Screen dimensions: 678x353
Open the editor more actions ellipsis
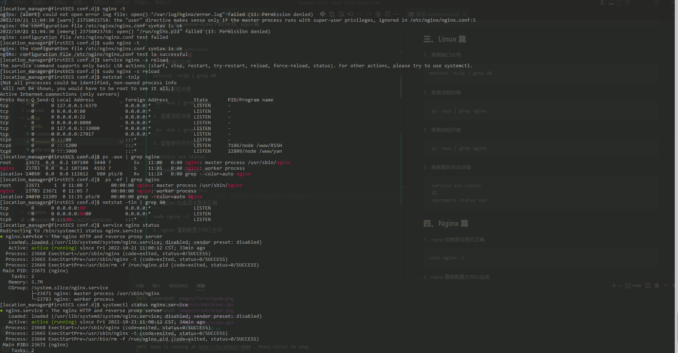pyautogui.click(x=397, y=14)
